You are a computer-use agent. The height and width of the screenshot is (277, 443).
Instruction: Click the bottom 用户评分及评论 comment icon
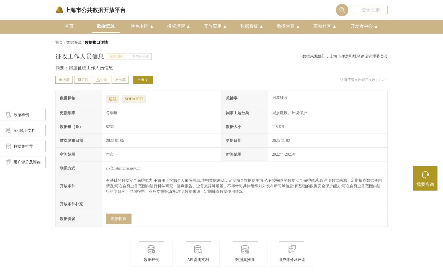[292, 249]
